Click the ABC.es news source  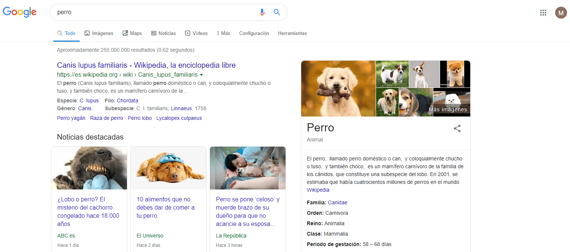coord(66,236)
